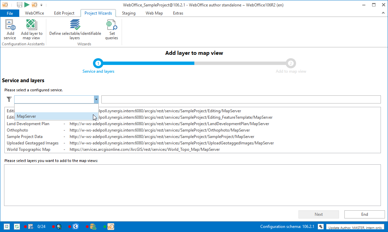Click the floppy disk Save icon

click(x=20, y=5)
